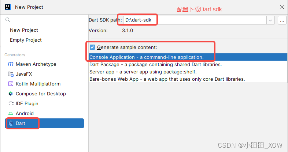Click the Dart logo icon
The image size is (288, 152).
tap(11, 123)
